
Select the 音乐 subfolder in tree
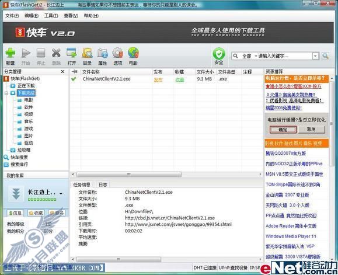point(28,121)
